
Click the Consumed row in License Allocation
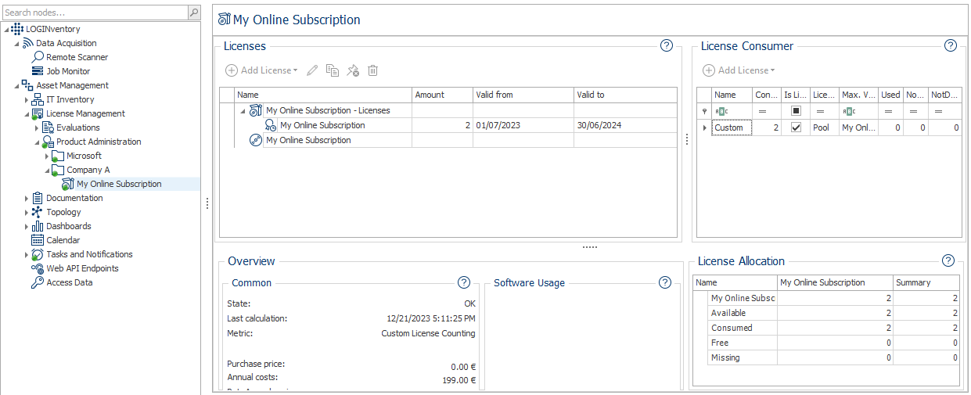coord(826,328)
